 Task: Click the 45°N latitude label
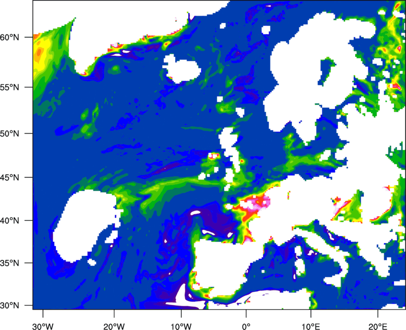[10, 177]
